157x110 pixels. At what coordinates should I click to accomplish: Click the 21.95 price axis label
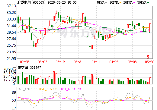pyautogui.click(x=11, y=58)
